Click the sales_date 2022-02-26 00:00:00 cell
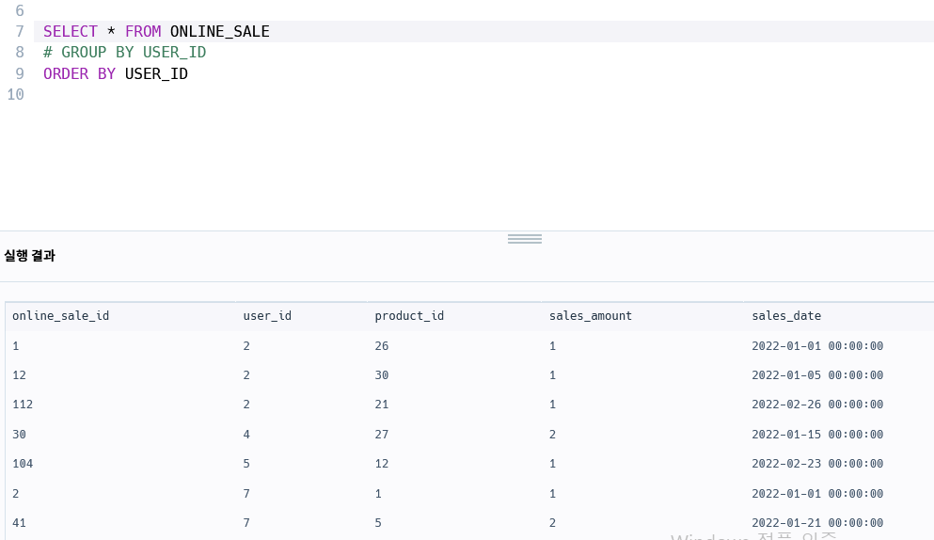Screen dimensions: 934x540 pyautogui.click(x=817, y=405)
